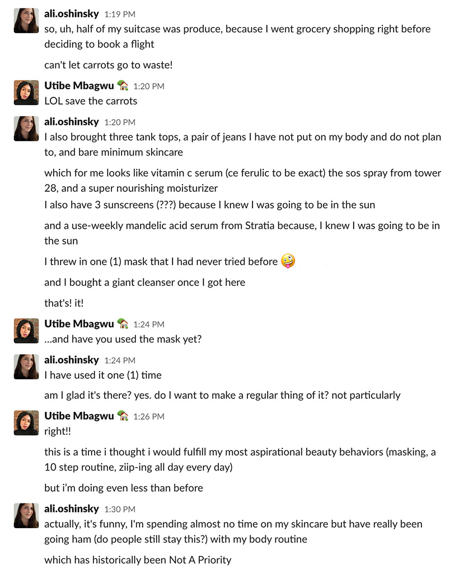
Task: Click the house status emoji next to Utibe Mbagwu at 1:20 PM
Action: pyautogui.click(x=123, y=86)
